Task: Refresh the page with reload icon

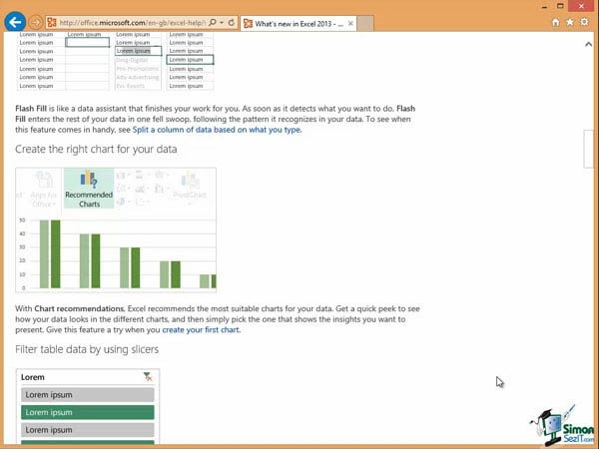Action: [232, 23]
